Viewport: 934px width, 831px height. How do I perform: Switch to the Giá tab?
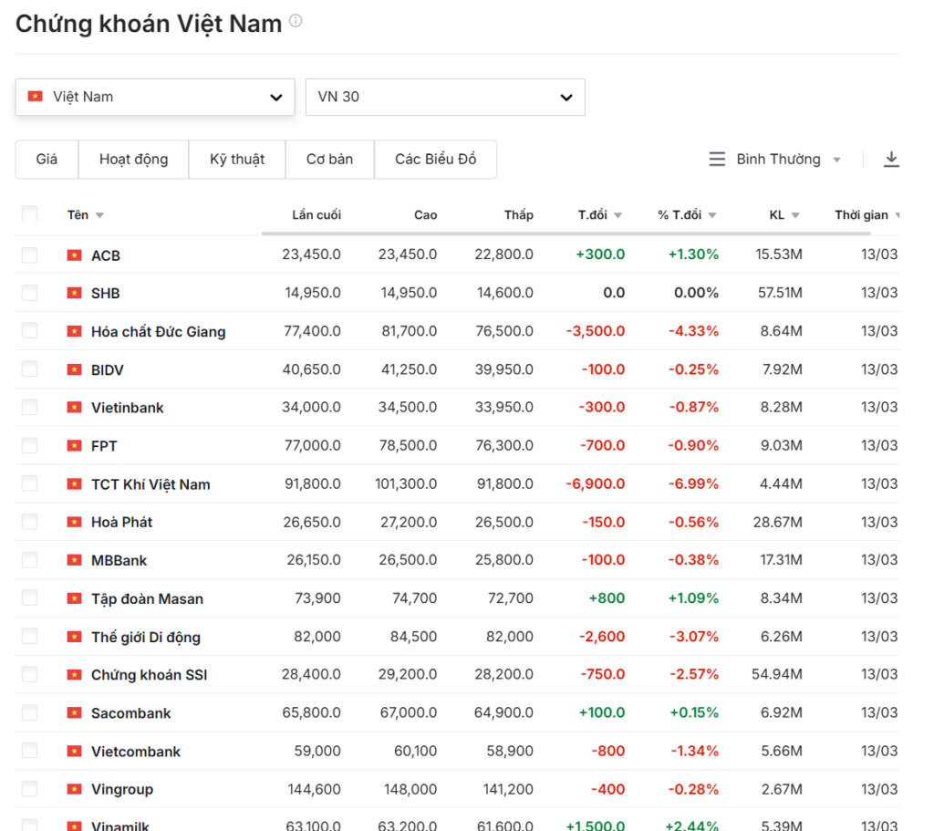click(x=47, y=159)
